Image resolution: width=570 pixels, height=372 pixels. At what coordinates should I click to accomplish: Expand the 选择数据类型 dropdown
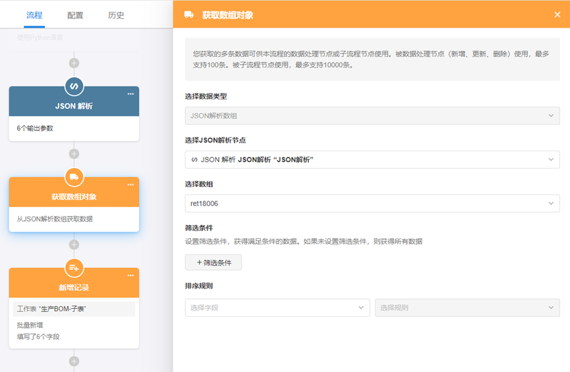point(372,116)
